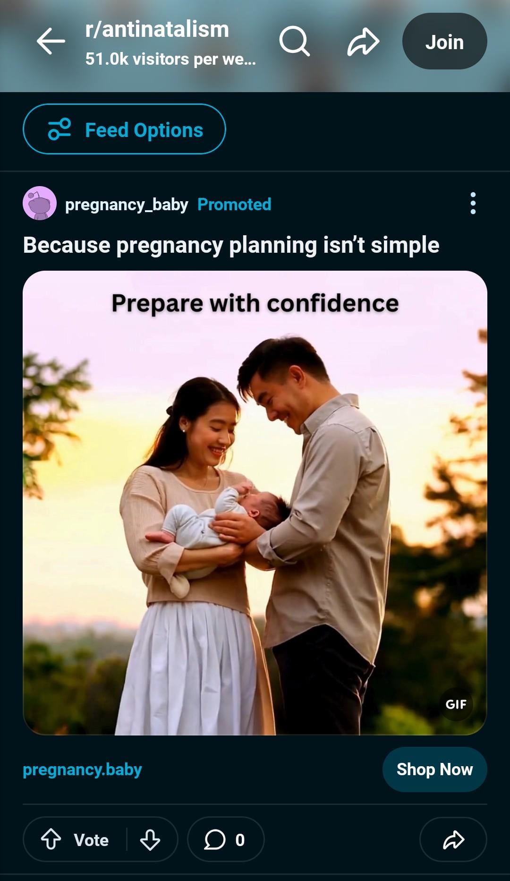Share the subreddit via header arrow
The height and width of the screenshot is (881, 510).
point(363,42)
